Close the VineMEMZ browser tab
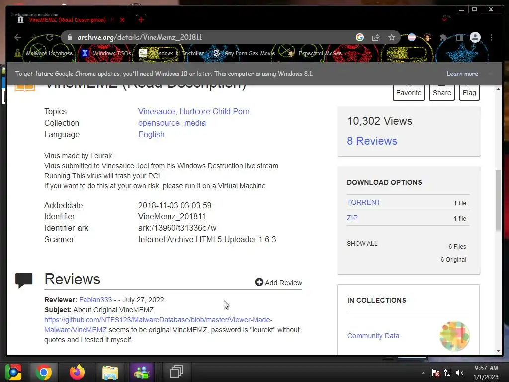509x382 pixels. click(x=122, y=20)
